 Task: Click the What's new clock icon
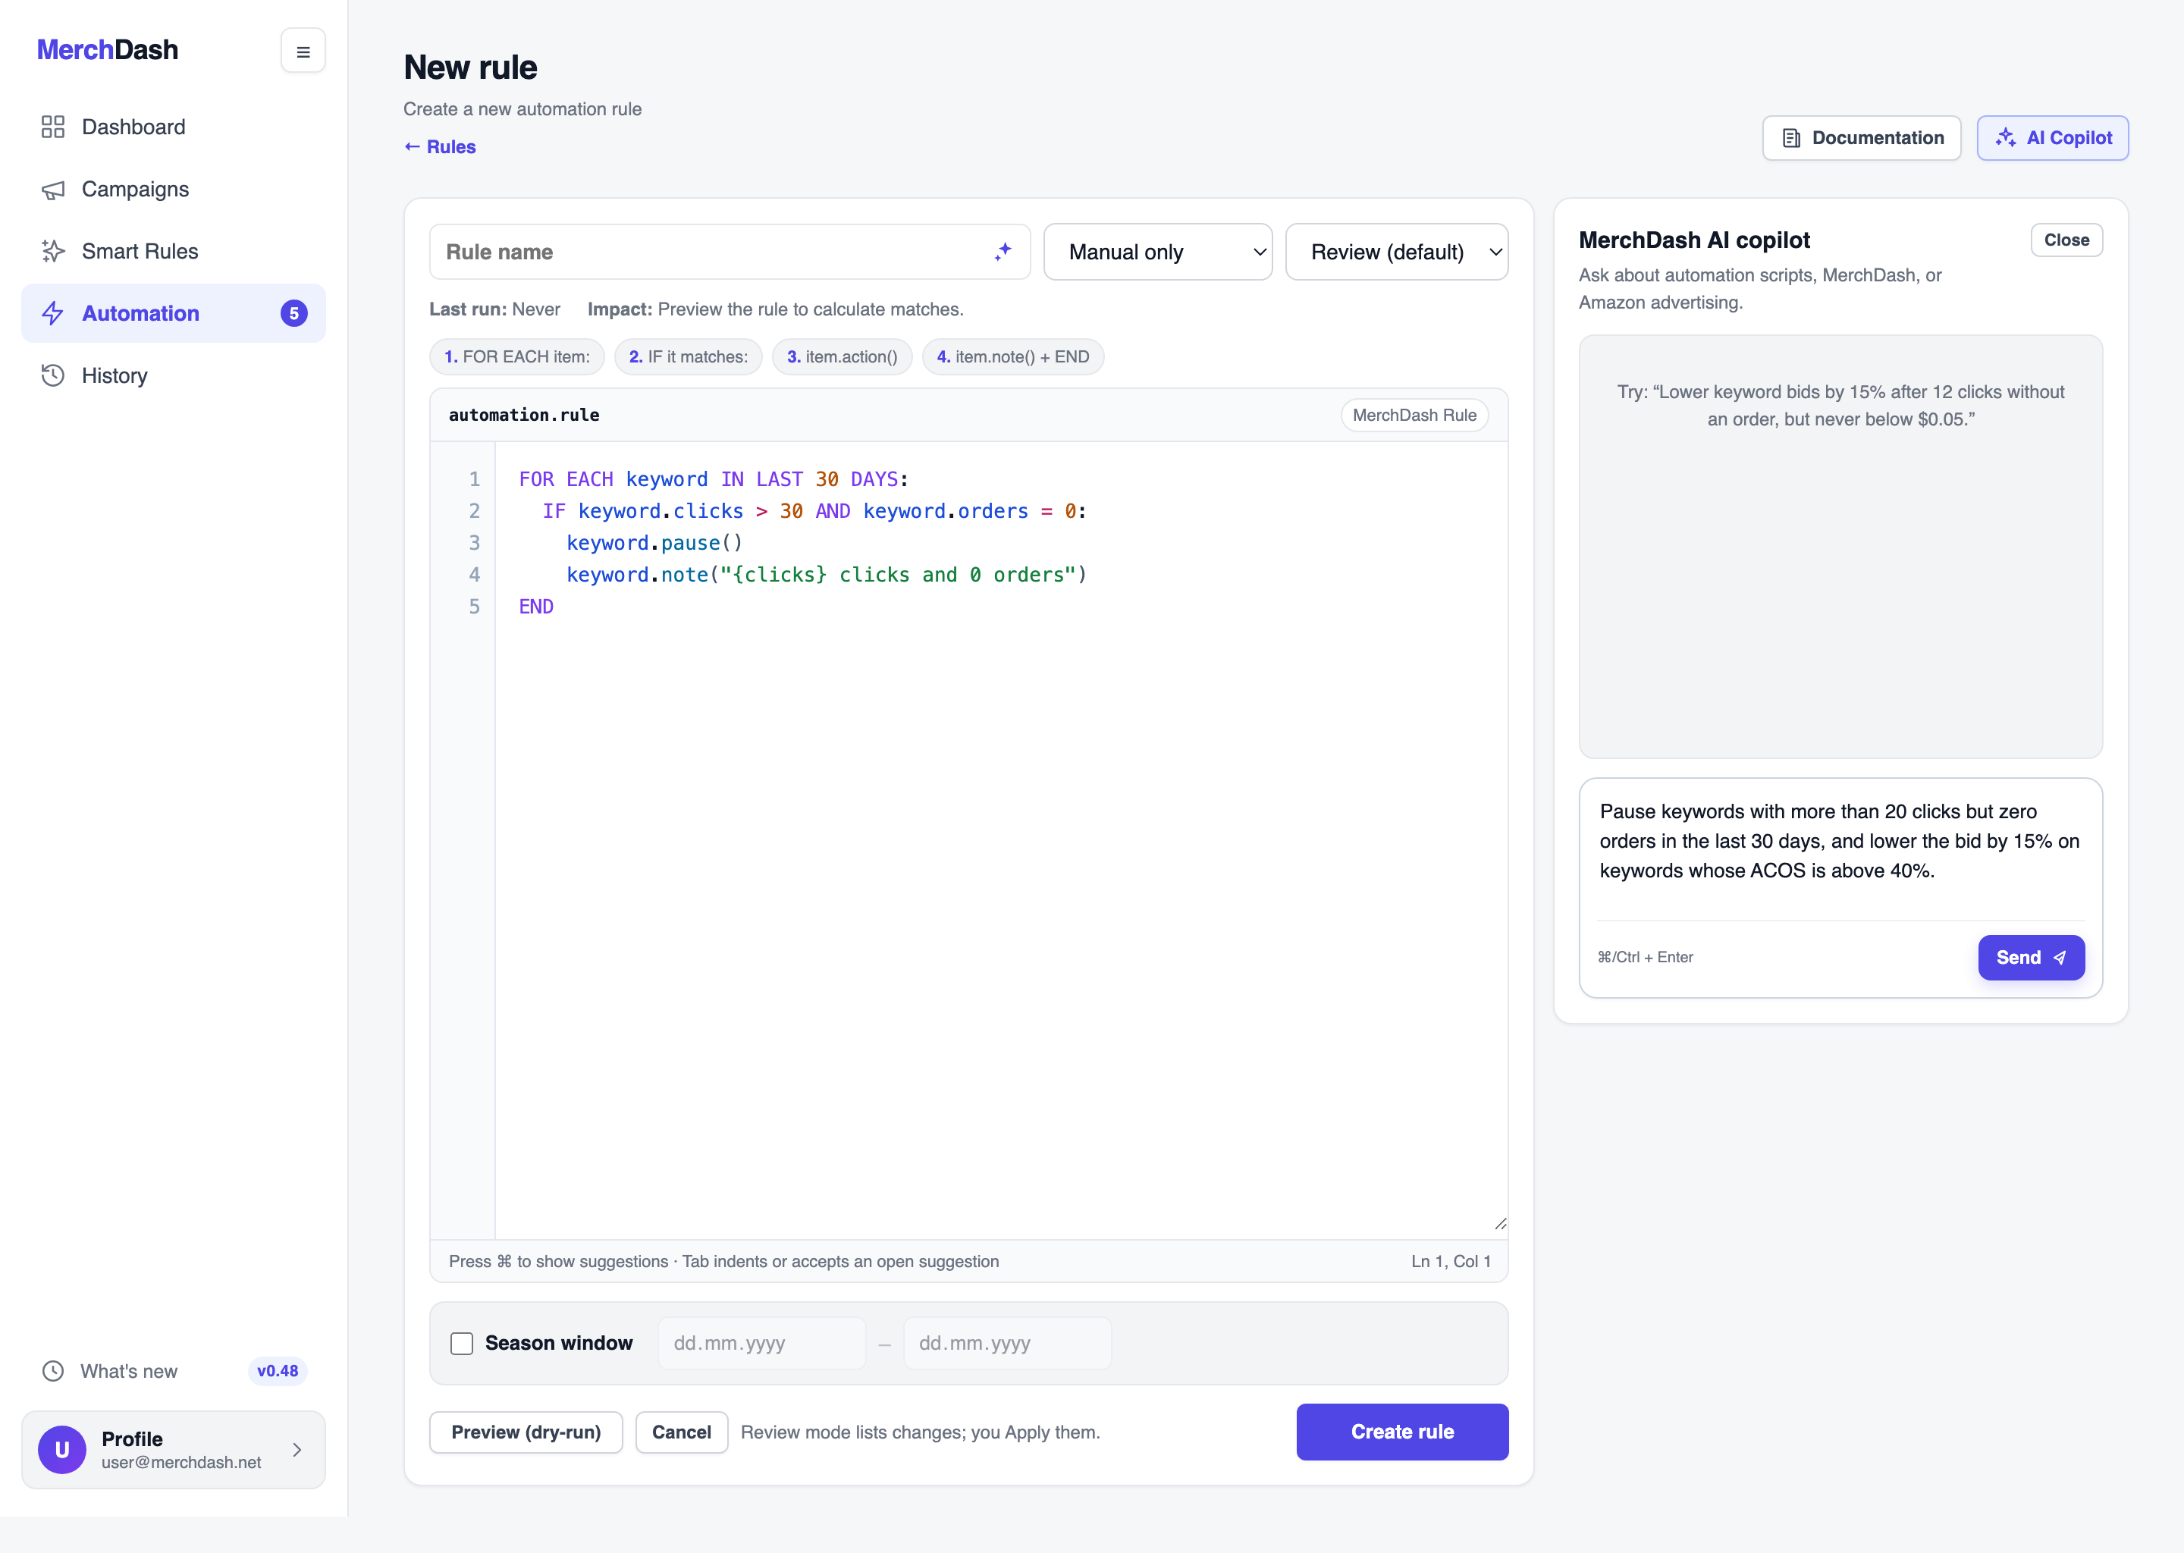(52, 1371)
